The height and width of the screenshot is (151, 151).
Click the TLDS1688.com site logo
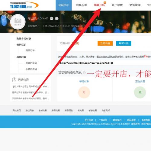coord(24,5)
